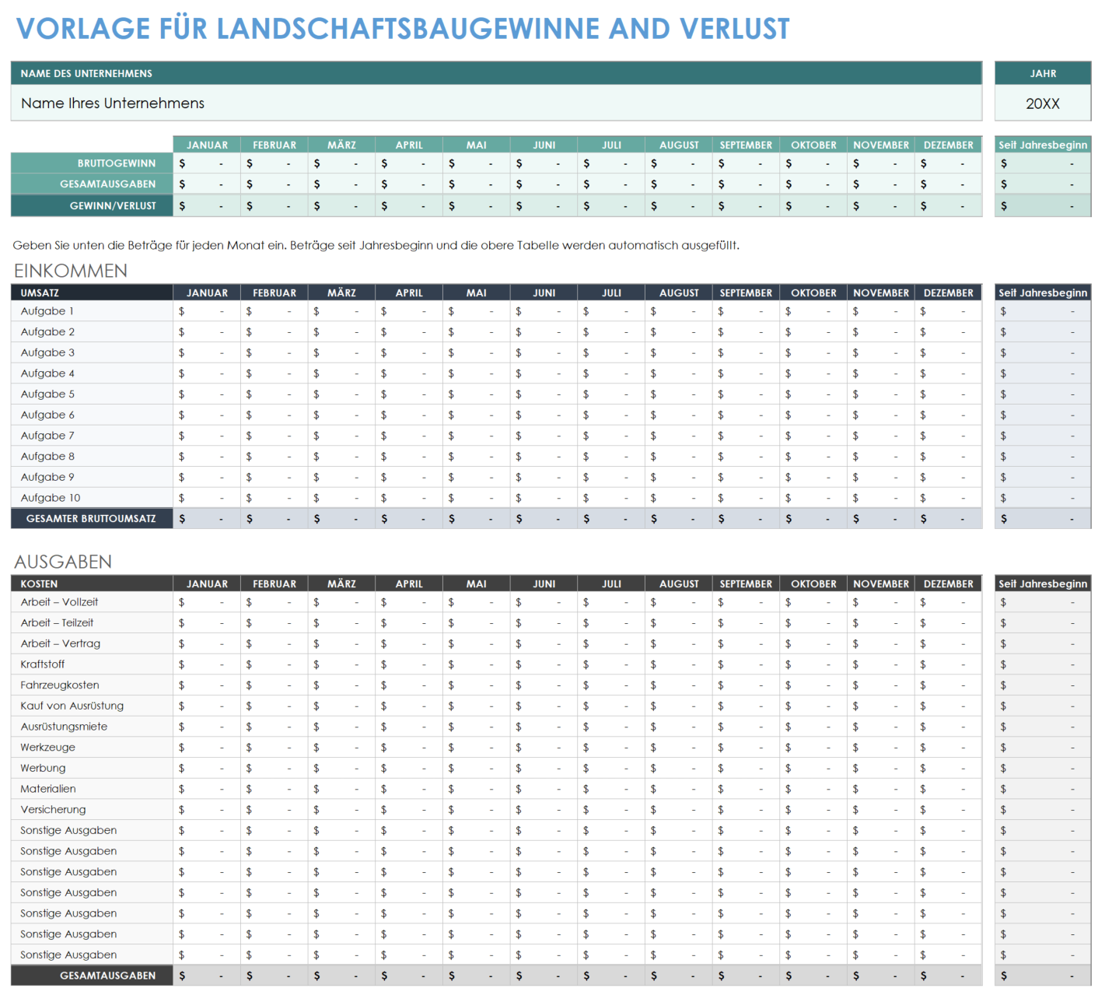Select the year-to-date cell for GEWINN/VERLUST
This screenshot has width=1105, height=1002.
coord(1043,205)
